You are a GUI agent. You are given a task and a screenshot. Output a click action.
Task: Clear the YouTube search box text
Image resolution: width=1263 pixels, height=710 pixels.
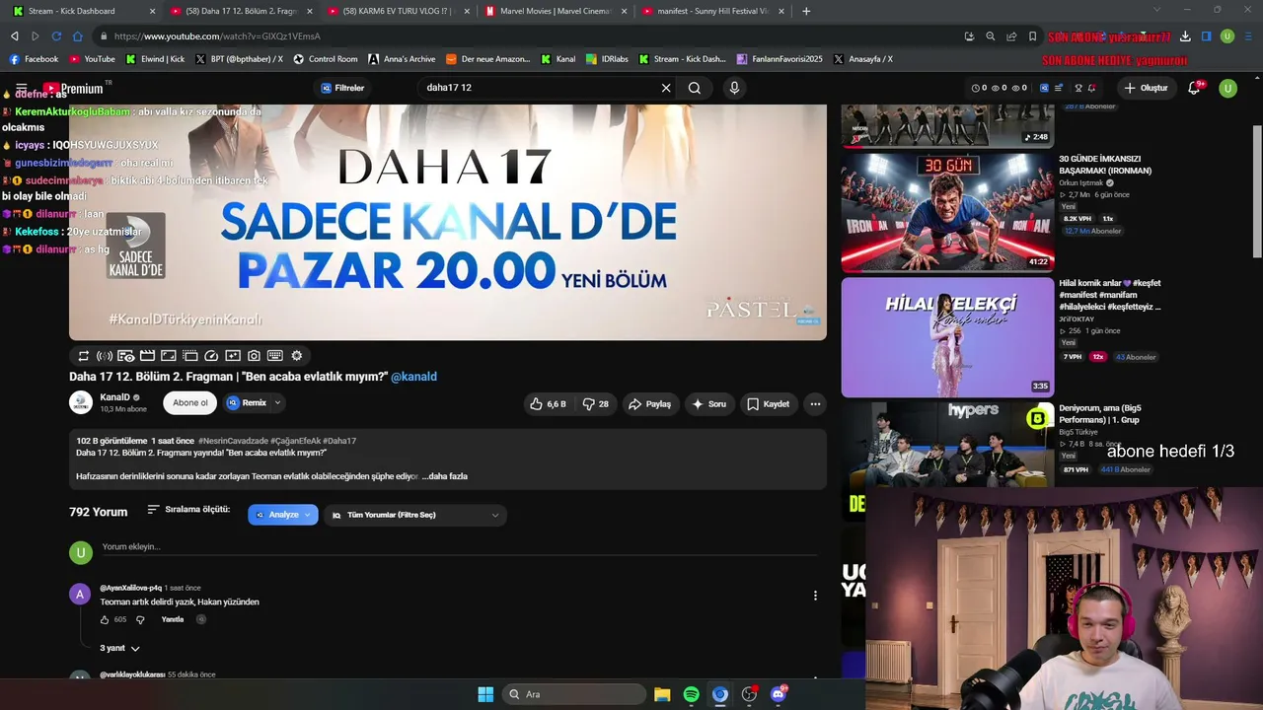[666, 88]
